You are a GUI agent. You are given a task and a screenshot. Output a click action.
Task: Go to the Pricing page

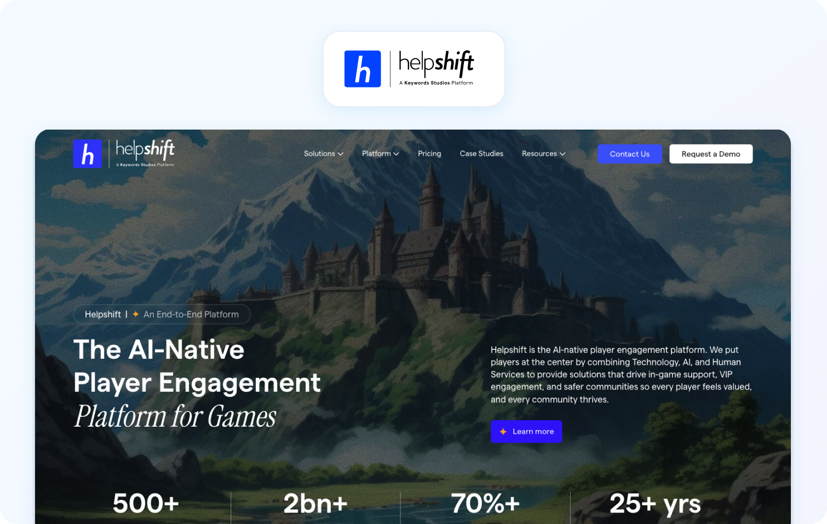[x=429, y=154]
